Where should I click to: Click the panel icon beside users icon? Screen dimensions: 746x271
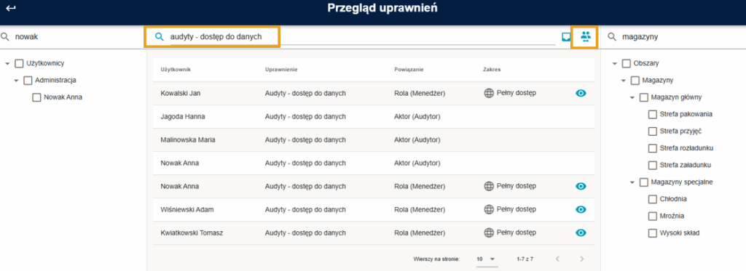566,36
